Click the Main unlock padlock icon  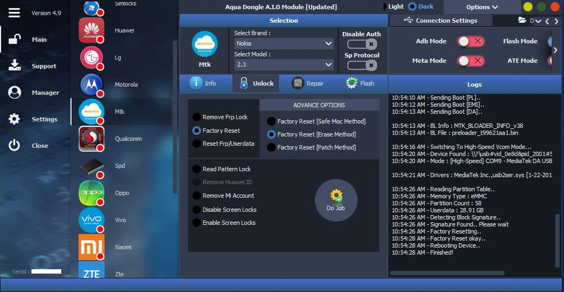pyautogui.click(x=15, y=40)
